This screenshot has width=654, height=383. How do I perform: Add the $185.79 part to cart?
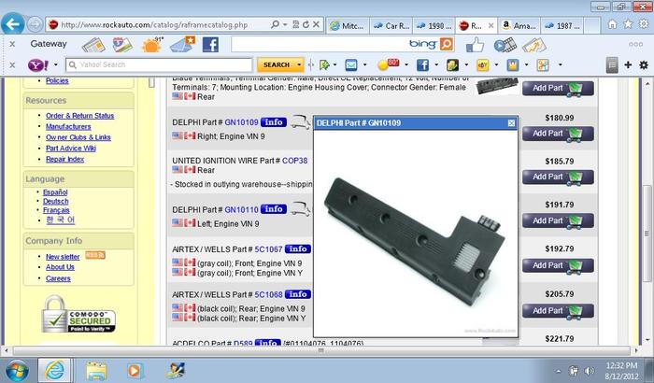[558, 177]
